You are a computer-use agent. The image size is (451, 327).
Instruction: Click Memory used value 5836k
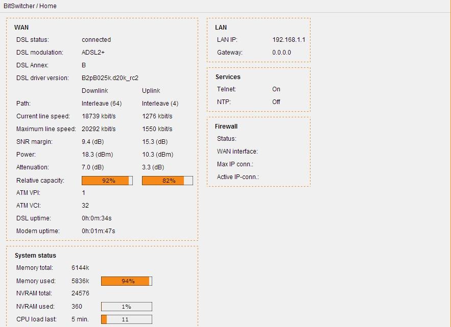pos(80,281)
